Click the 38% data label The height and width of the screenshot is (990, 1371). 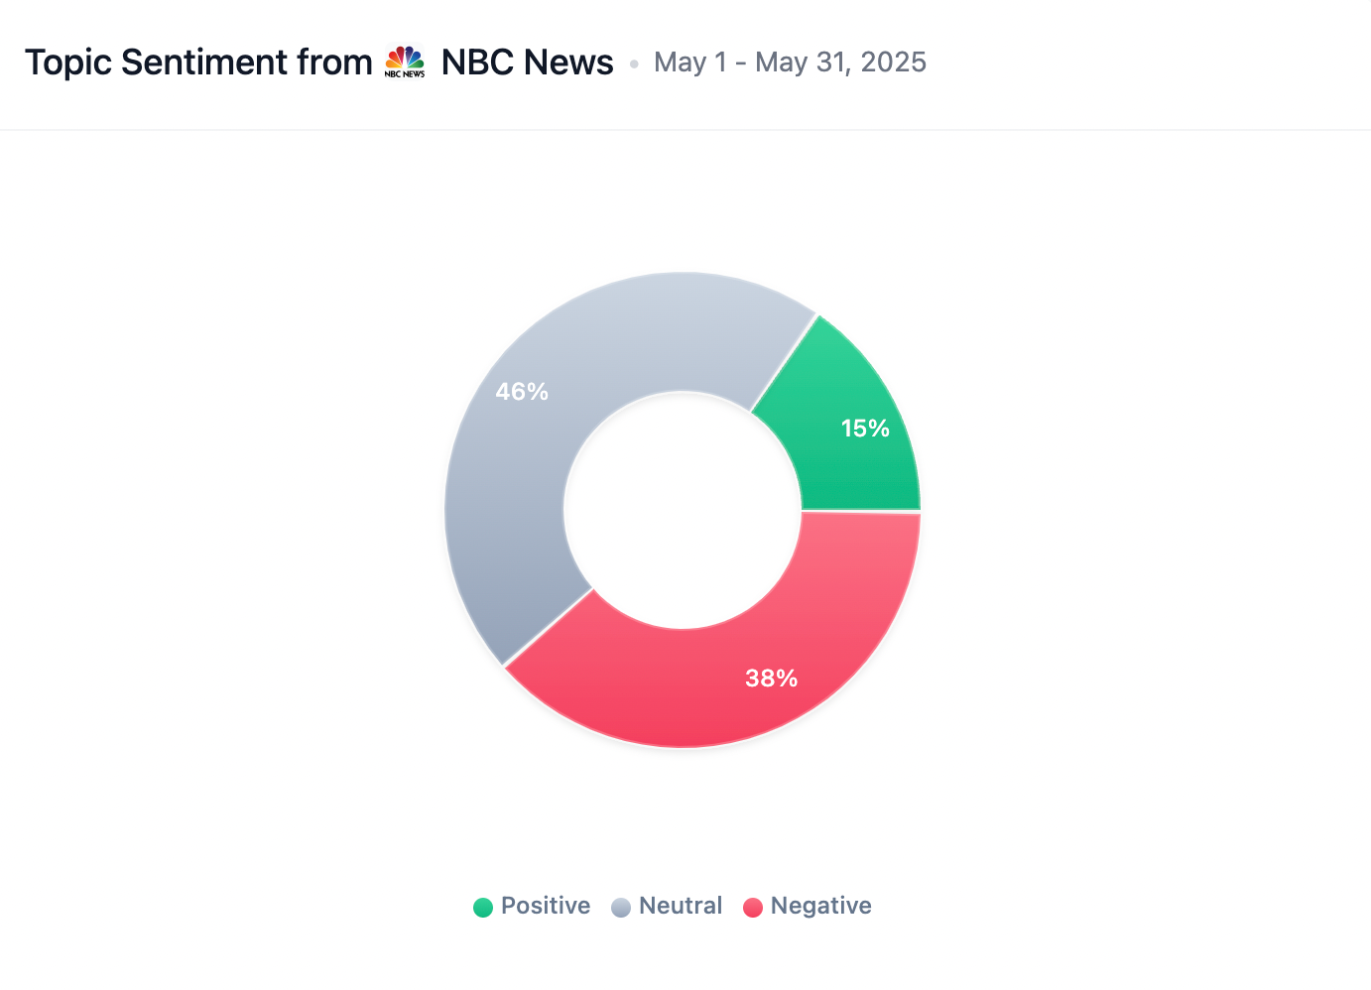[x=772, y=679]
